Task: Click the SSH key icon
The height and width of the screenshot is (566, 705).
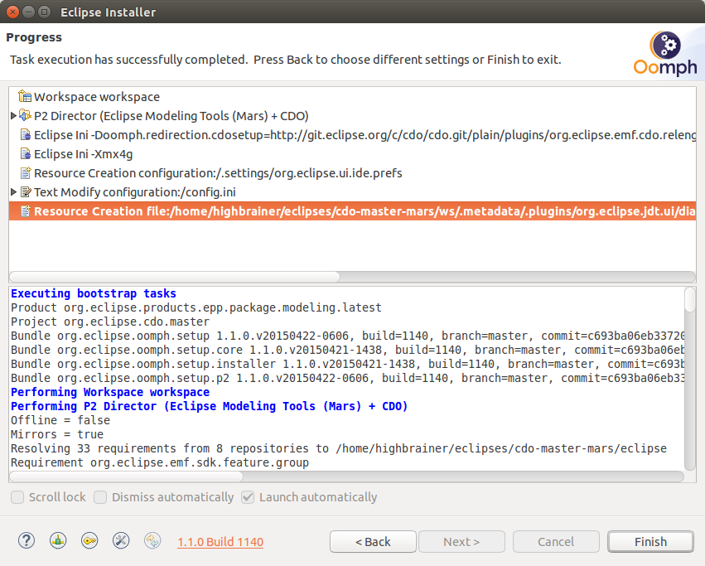Action: (x=89, y=540)
